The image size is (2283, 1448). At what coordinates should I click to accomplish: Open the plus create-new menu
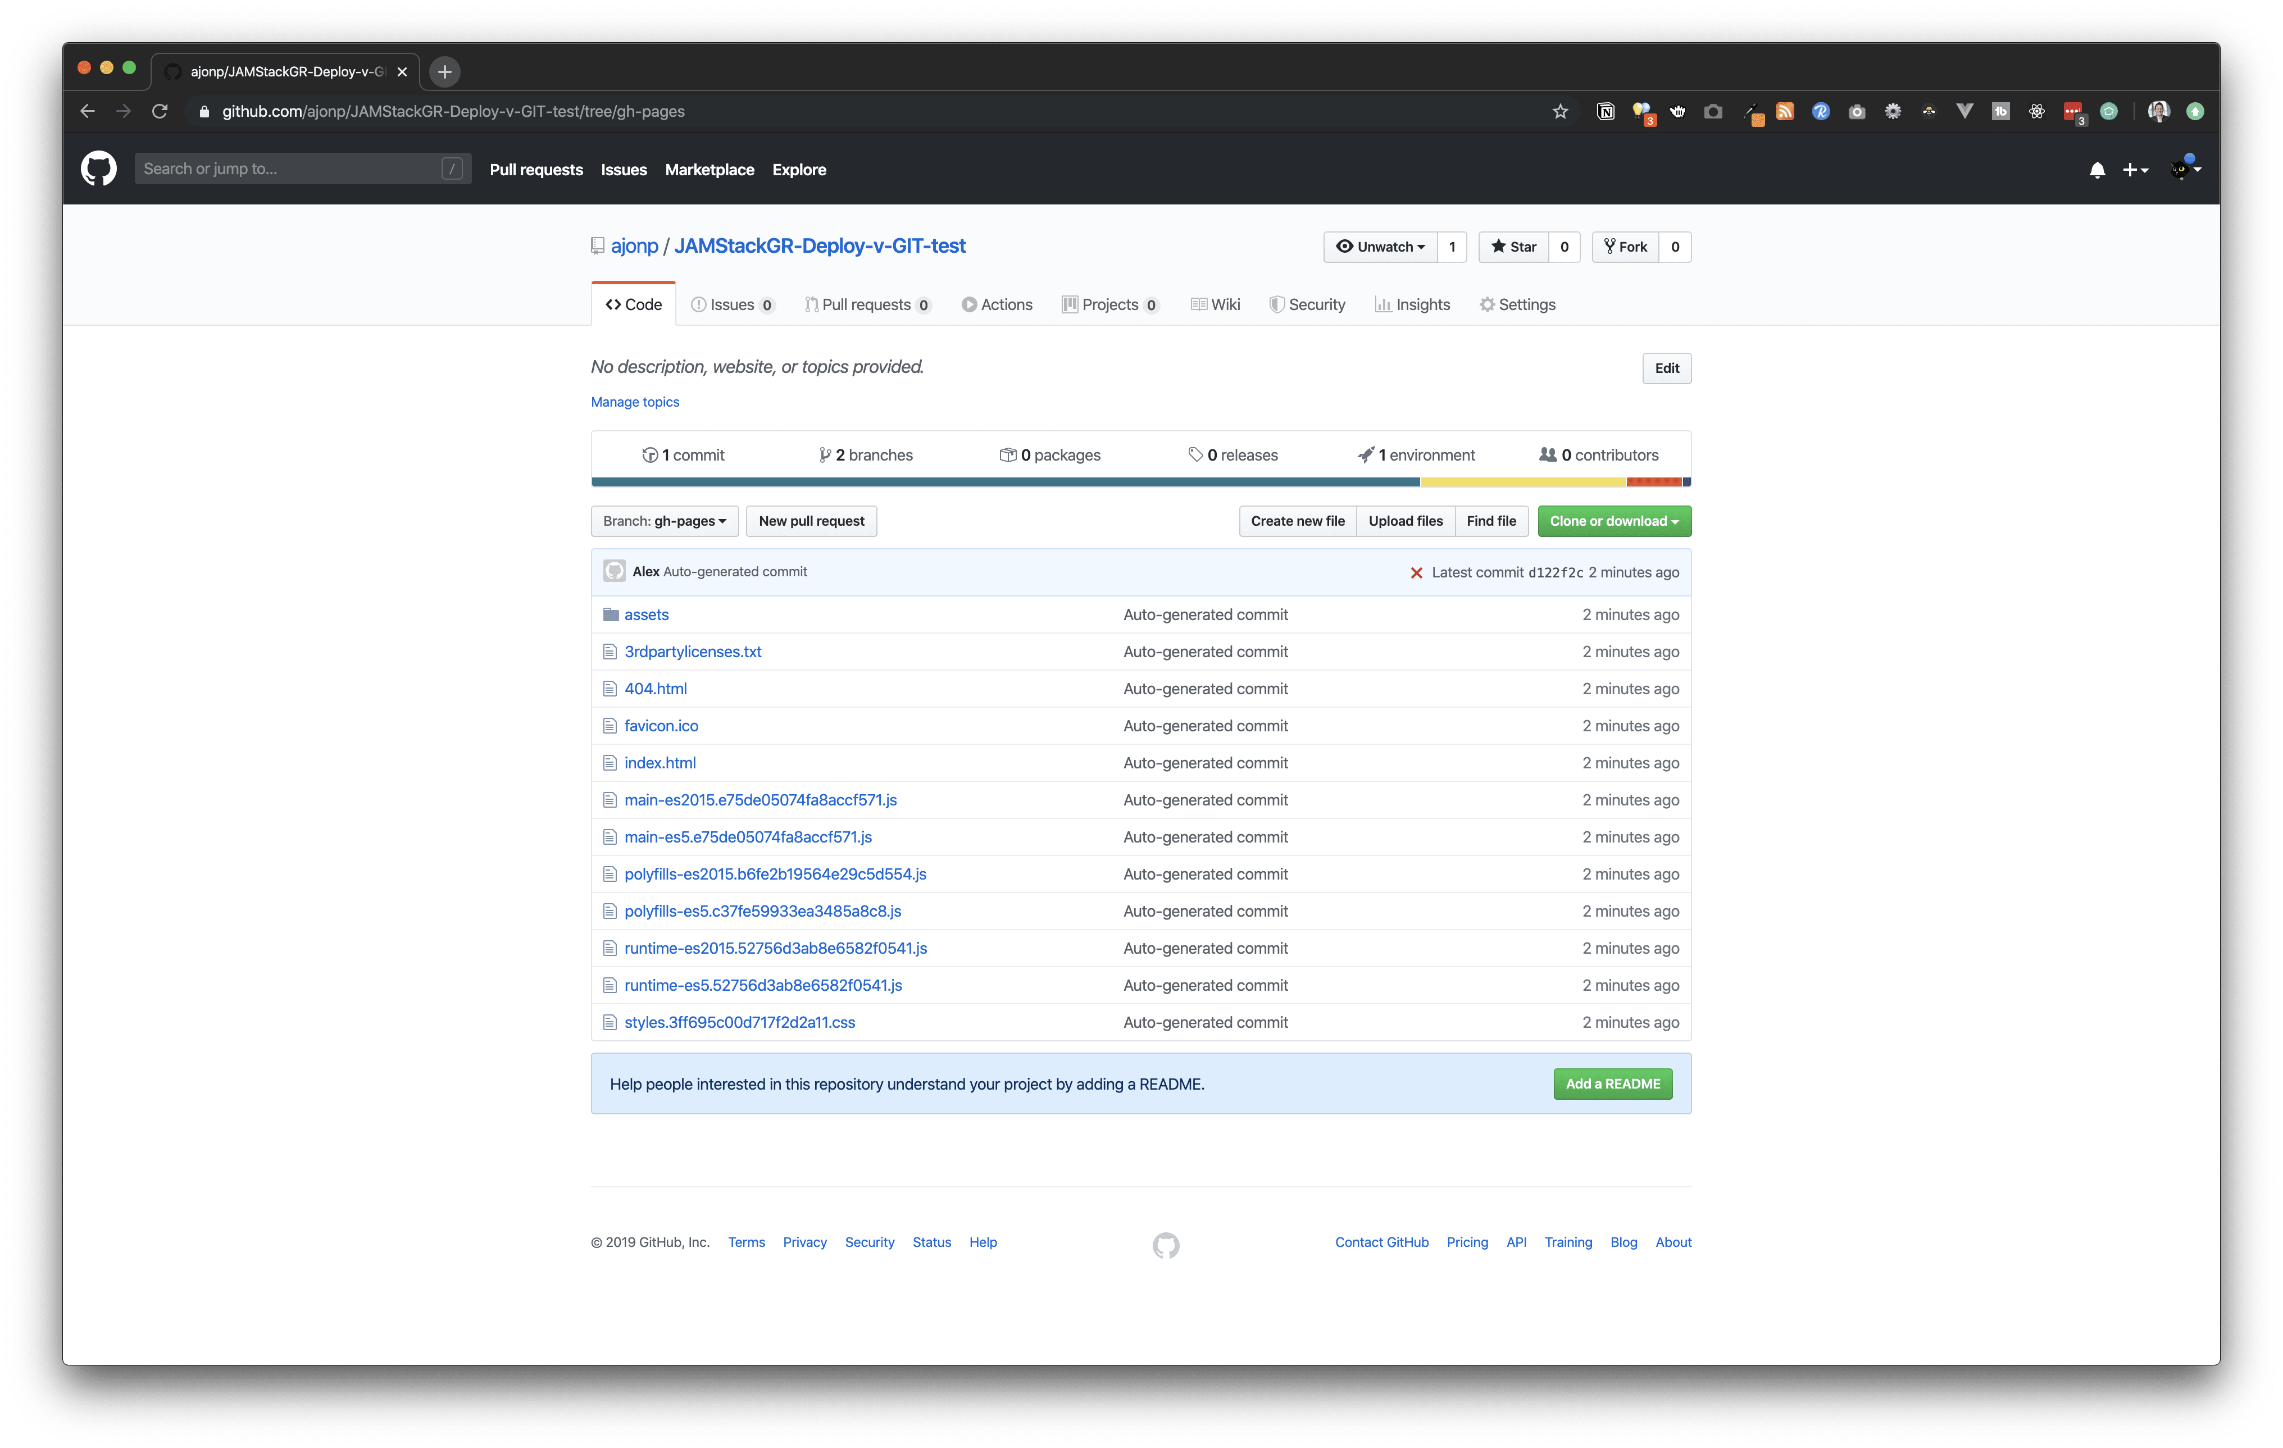click(2135, 170)
